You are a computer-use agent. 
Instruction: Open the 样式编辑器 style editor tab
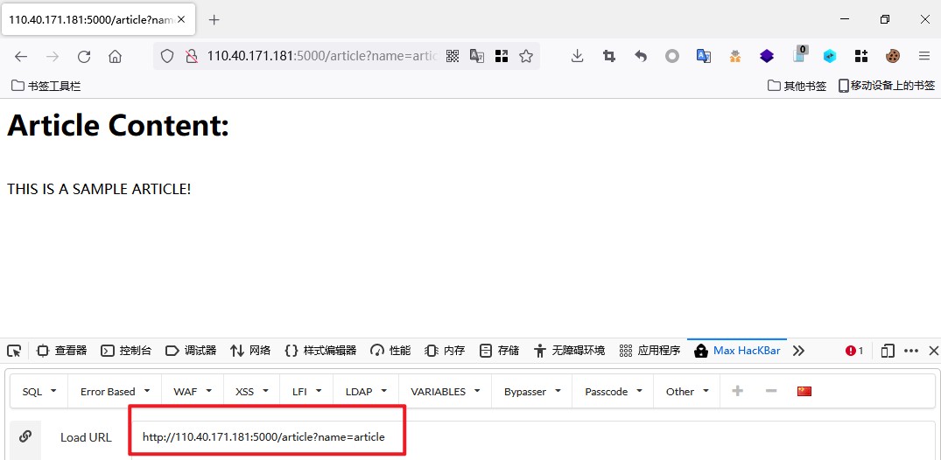tap(320, 351)
